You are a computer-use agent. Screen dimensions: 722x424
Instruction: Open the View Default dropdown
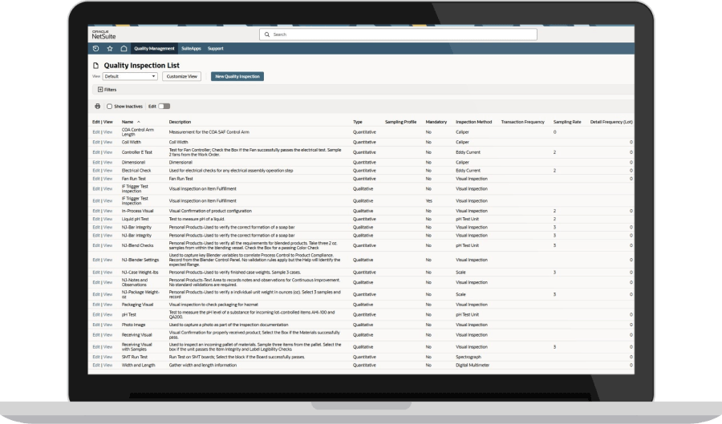(x=130, y=76)
